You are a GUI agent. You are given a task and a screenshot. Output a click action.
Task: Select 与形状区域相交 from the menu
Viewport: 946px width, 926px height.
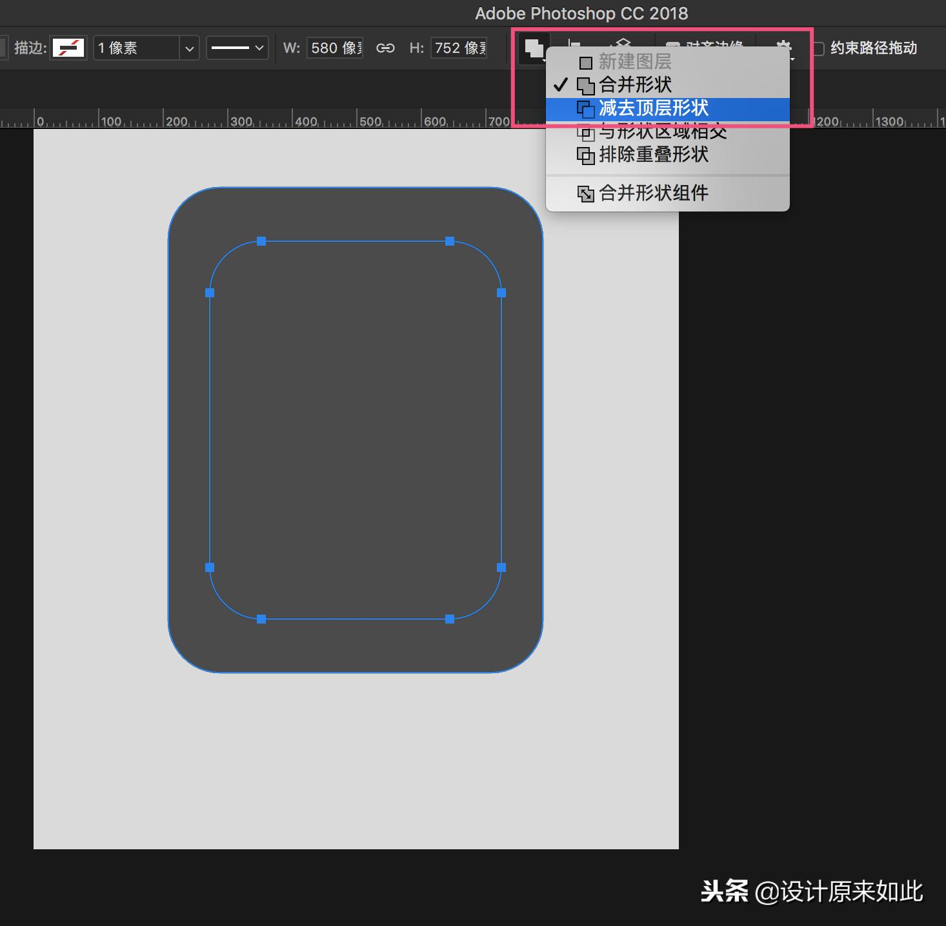tap(663, 132)
